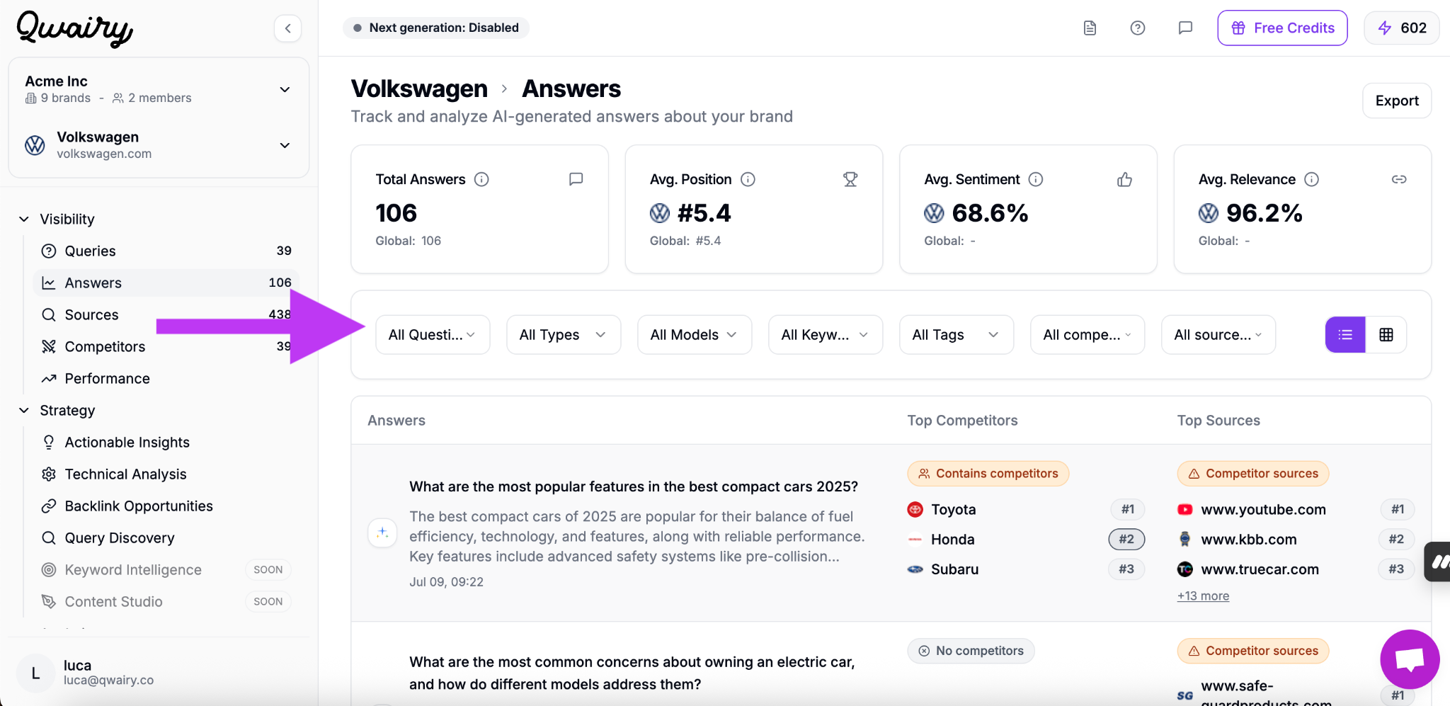This screenshot has width=1450, height=706.
Task: Show the +13 more sources link
Action: [x=1203, y=596]
